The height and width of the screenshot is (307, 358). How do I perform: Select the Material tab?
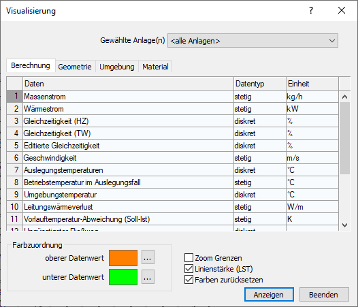pyautogui.click(x=155, y=67)
